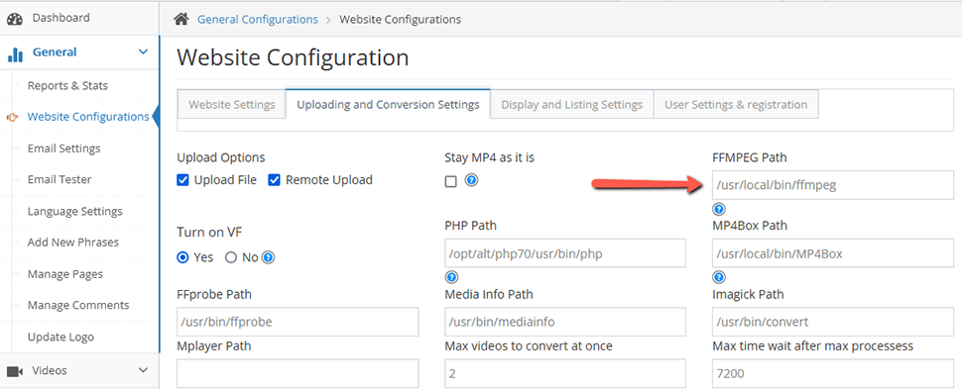Open help icon under FFMPEG Path

point(719,209)
